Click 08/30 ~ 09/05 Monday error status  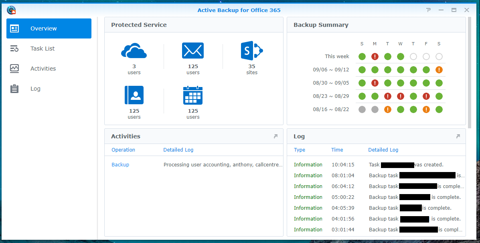(375, 83)
